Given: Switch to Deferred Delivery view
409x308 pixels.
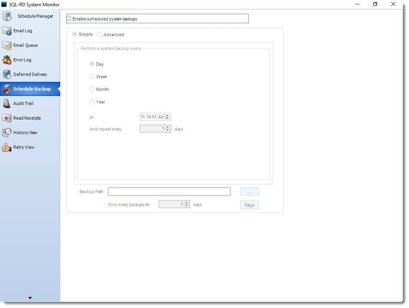Looking at the screenshot, I should 30,74.
